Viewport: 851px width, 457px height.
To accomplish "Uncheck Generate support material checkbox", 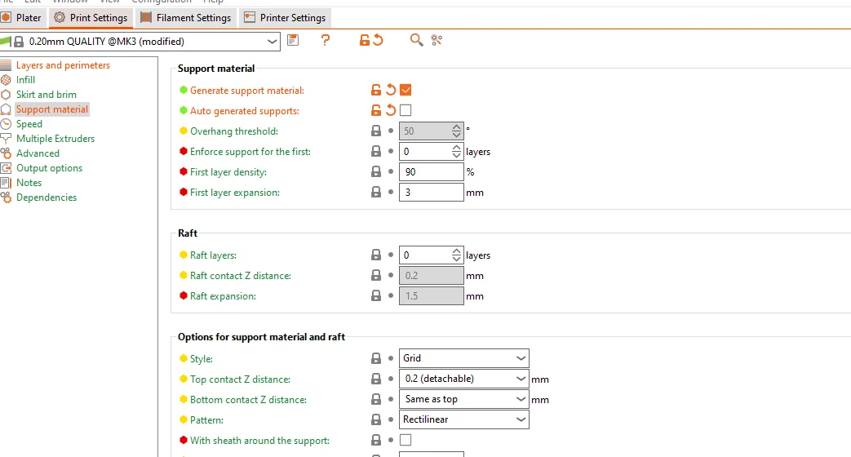I will click(406, 90).
